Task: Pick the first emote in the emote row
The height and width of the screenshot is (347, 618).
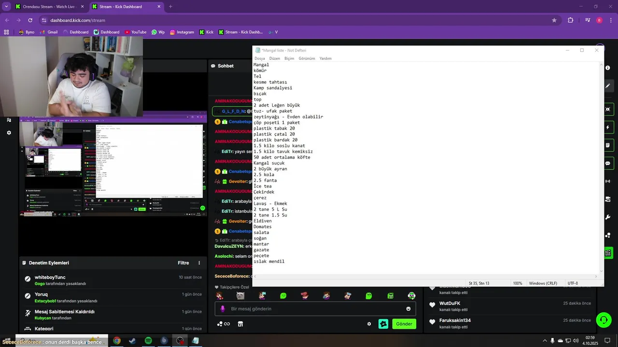Action: (x=219, y=295)
